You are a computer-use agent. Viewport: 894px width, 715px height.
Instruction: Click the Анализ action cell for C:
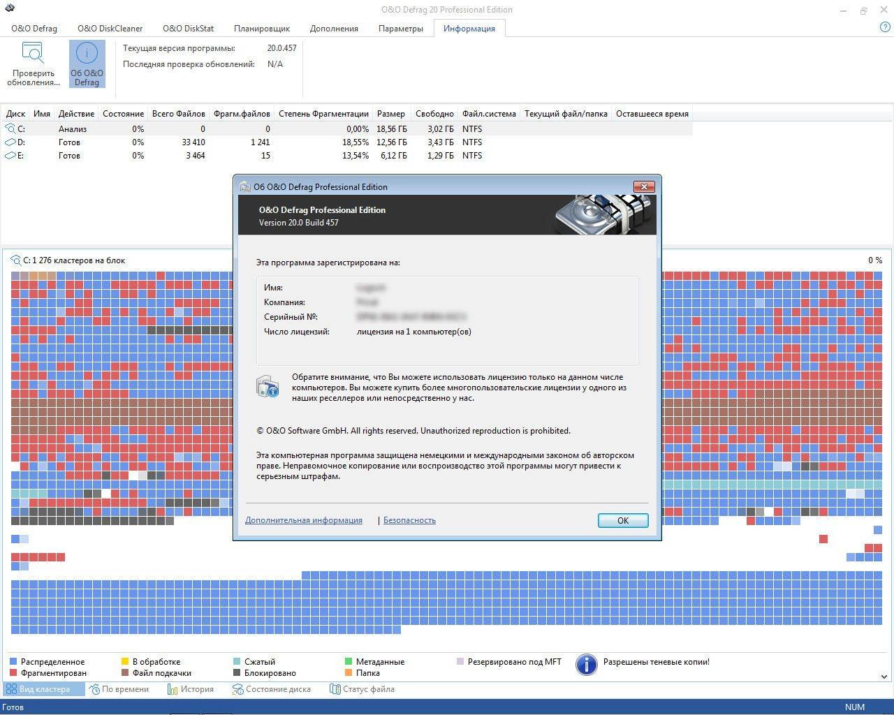(x=73, y=128)
